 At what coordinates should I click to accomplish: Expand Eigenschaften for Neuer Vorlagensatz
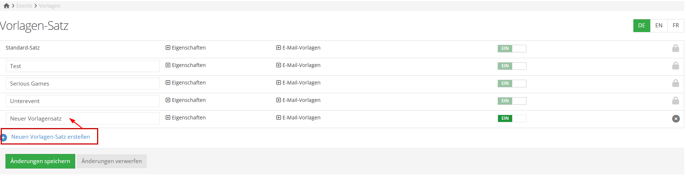click(x=186, y=118)
